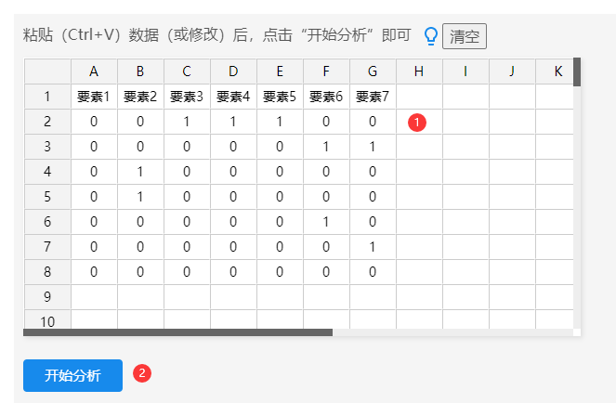The image size is (616, 403).
Task: Click the lightbulb hint icon
Action: tap(430, 36)
